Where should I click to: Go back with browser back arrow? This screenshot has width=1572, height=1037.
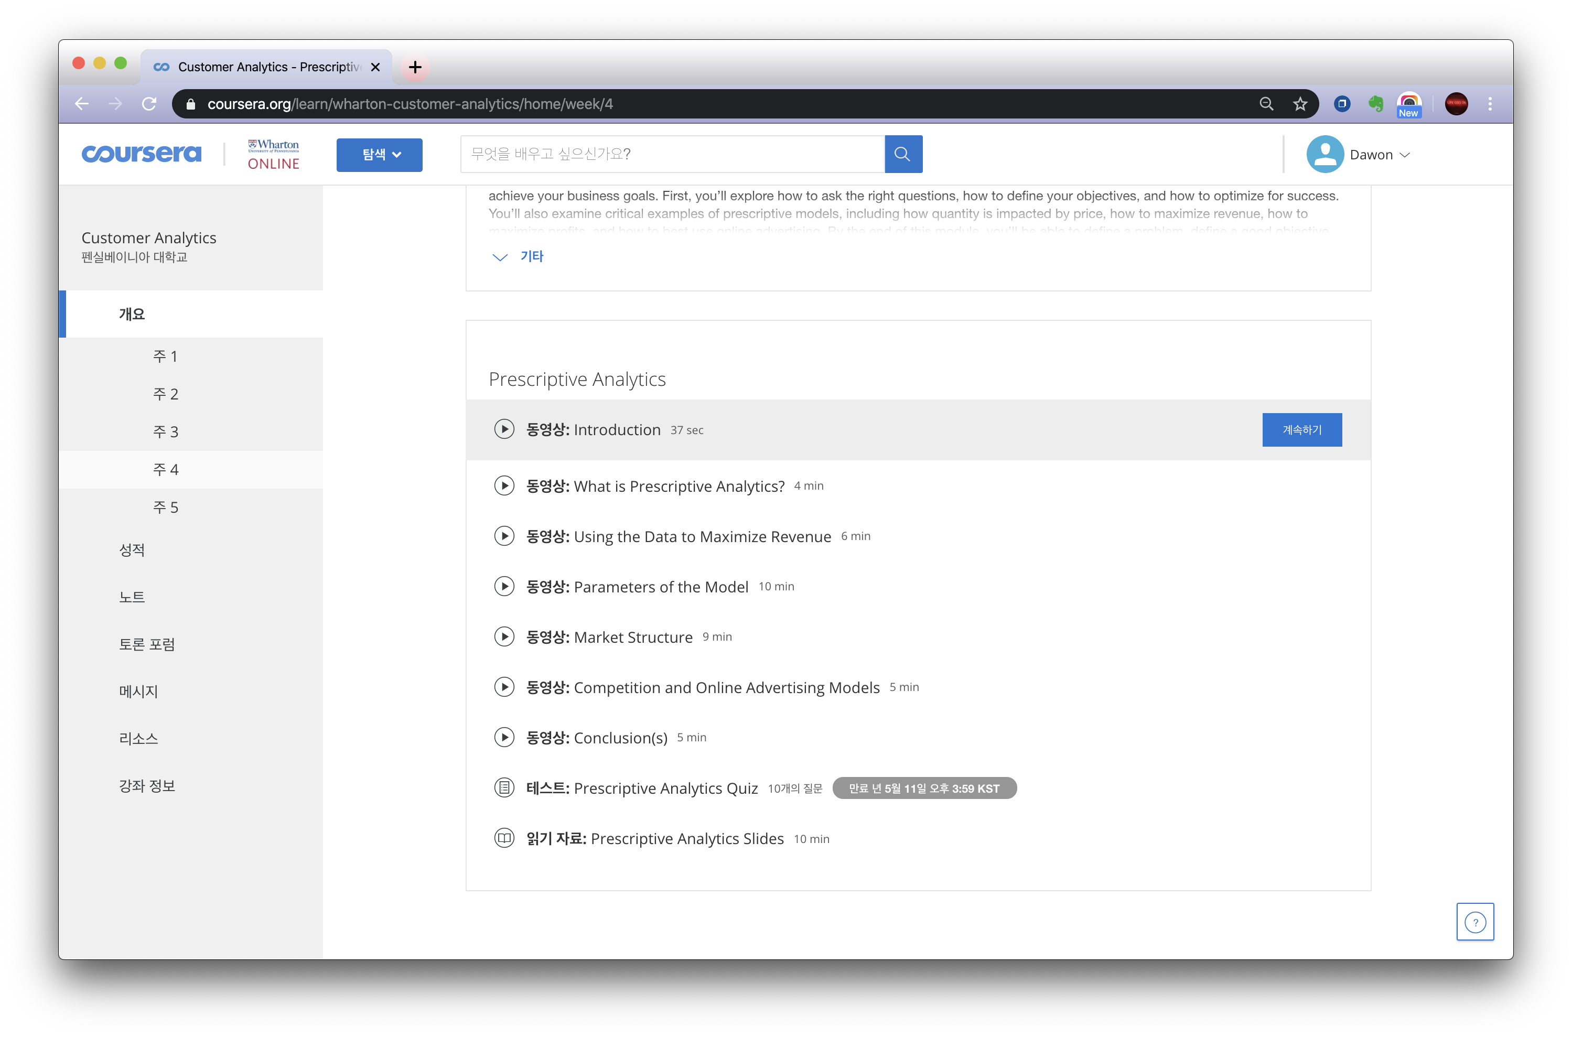tap(81, 104)
